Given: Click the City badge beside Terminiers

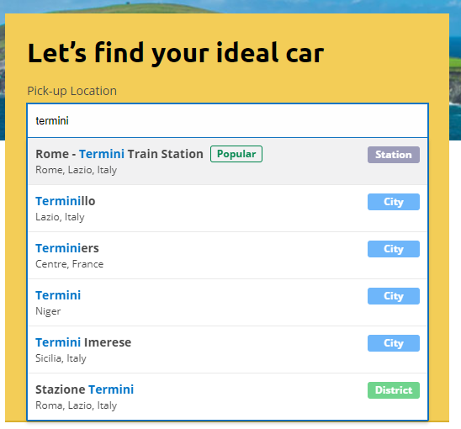Looking at the screenshot, I should (x=394, y=249).
